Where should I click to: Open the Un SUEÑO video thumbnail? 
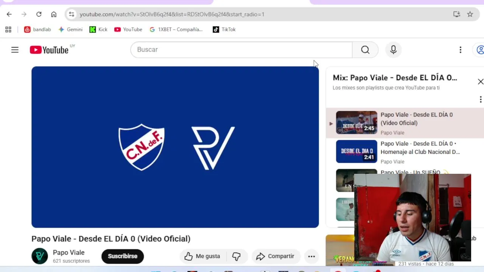tap(345, 181)
